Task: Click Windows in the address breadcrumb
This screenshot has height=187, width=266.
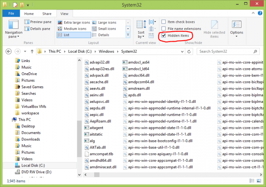Action: click(x=106, y=51)
